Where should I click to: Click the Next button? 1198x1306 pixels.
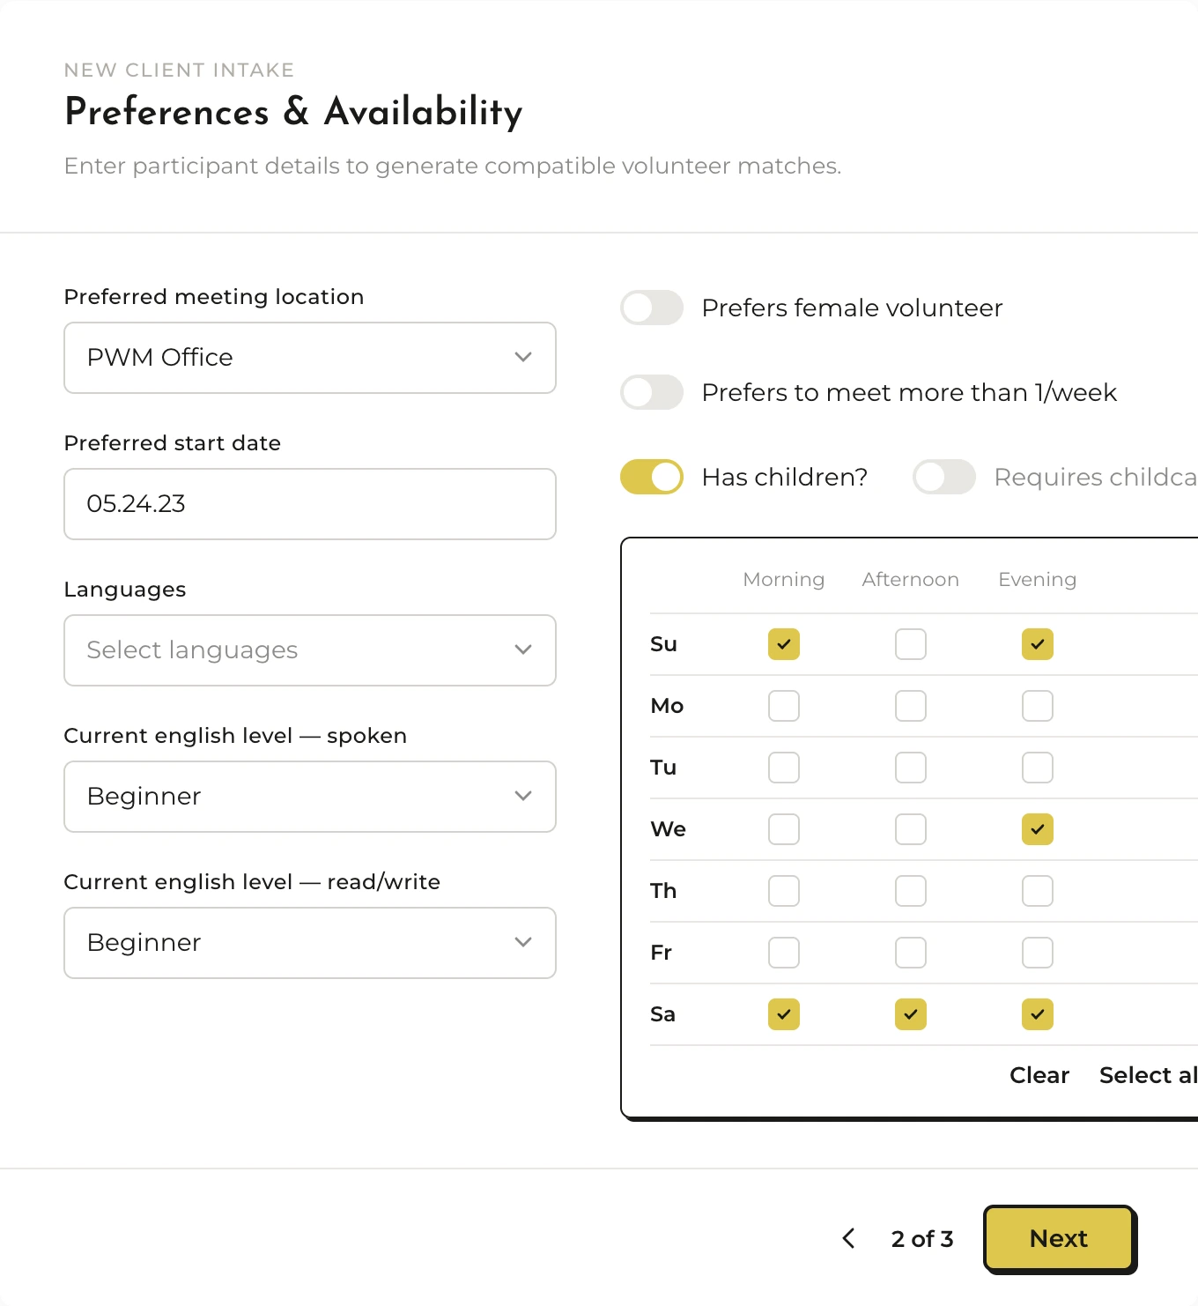pyautogui.click(x=1059, y=1238)
